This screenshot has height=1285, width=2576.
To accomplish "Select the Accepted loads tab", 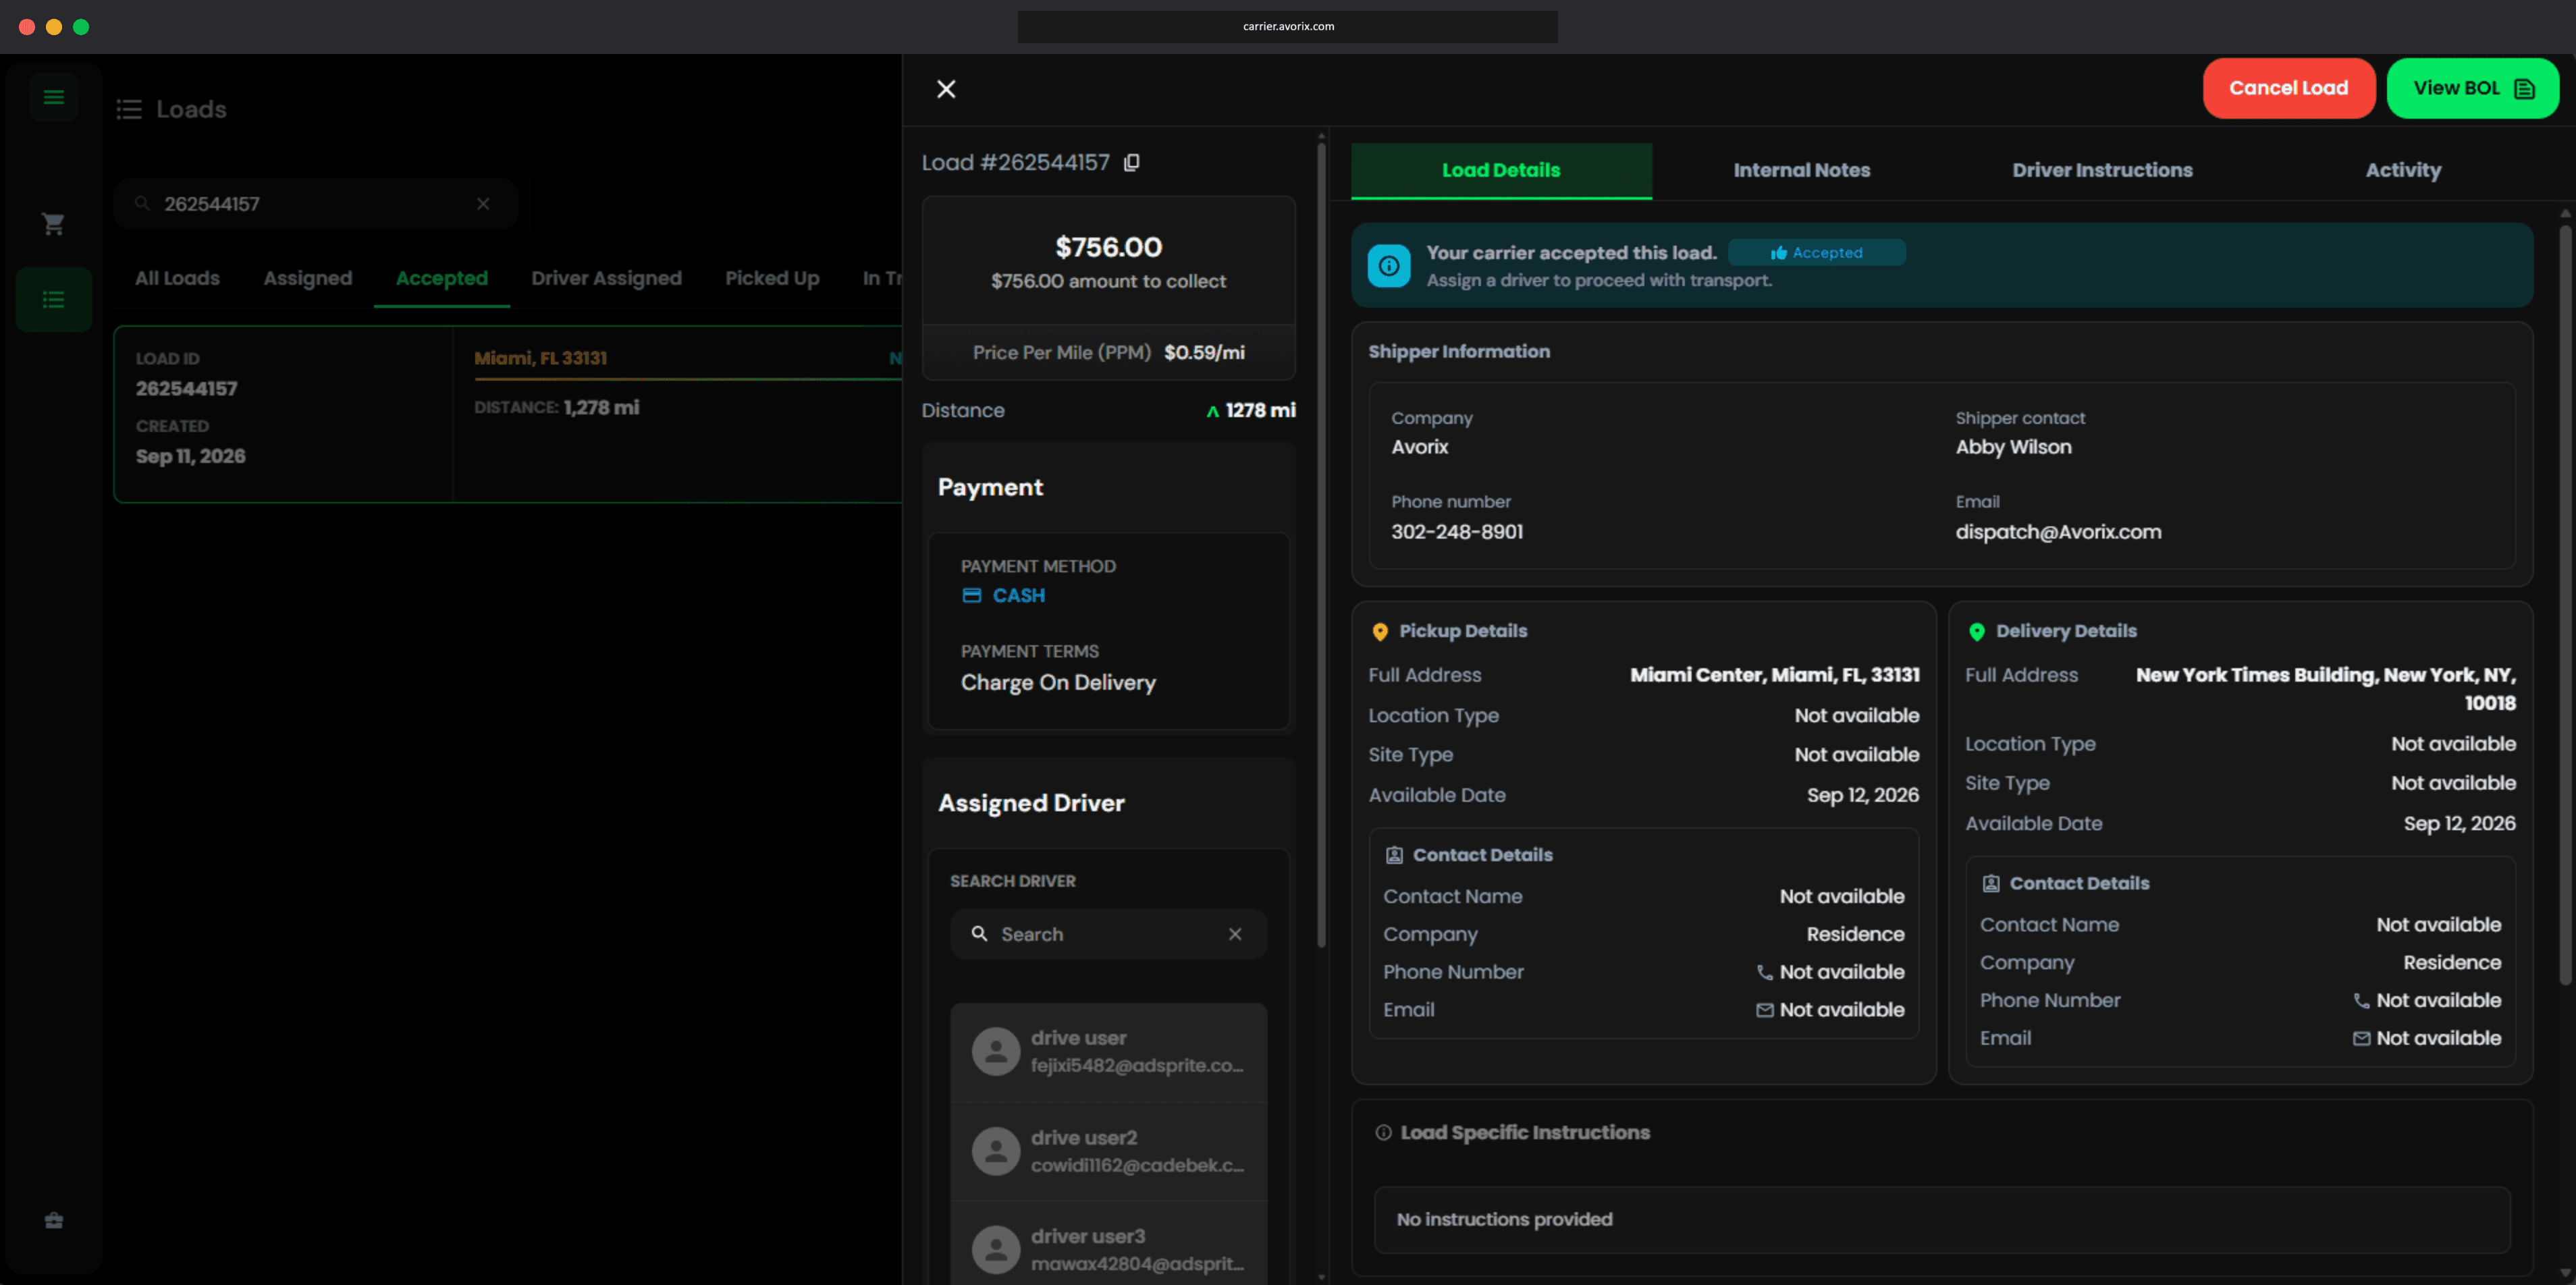I will click(x=442, y=278).
